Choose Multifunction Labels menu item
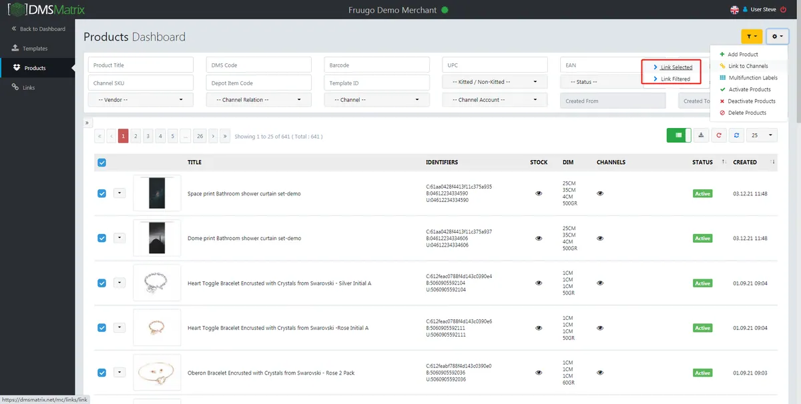Viewport: 801px width, 404px height. 748,78
